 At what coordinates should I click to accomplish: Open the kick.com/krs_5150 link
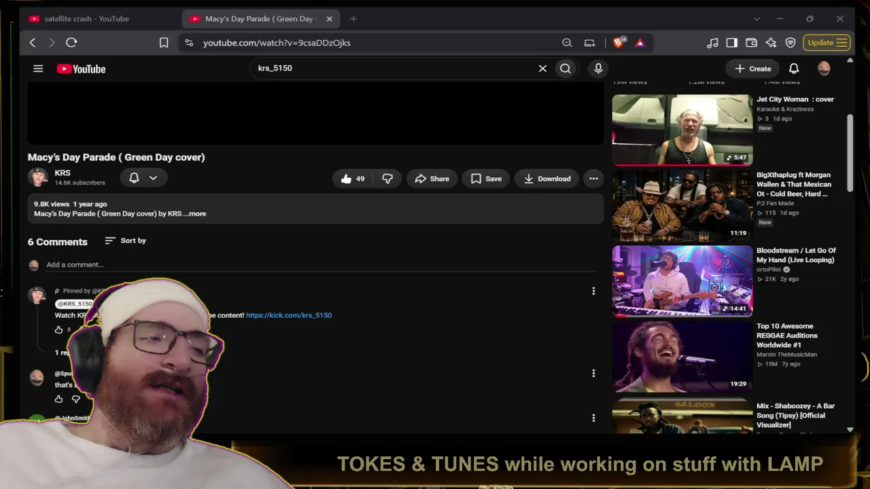[x=289, y=315]
